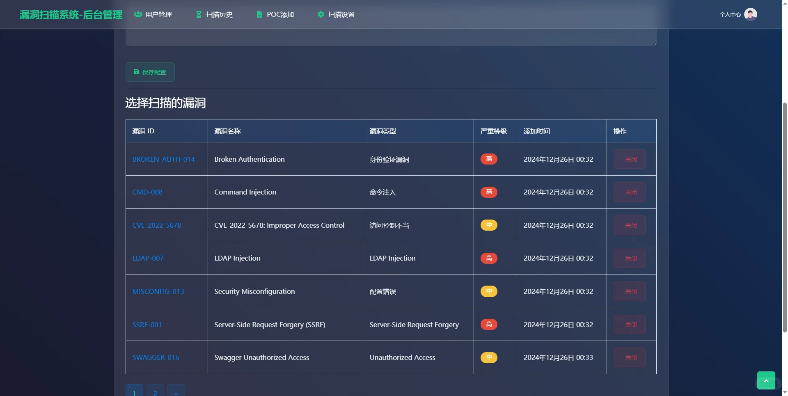Click the 选择扫描的漏洞 section heading
788x396 pixels.
tap(165, 103)
